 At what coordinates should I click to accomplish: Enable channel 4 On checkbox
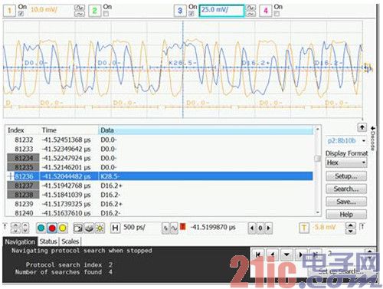[277, 14]
